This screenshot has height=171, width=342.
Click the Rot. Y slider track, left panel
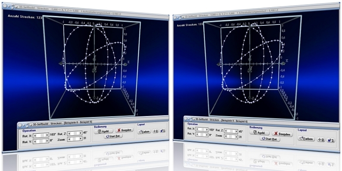point(41,141)
